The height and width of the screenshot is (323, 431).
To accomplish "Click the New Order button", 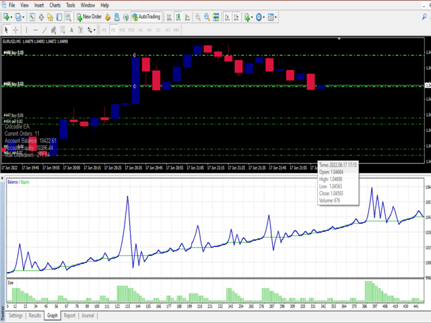I will click(89, 17).
